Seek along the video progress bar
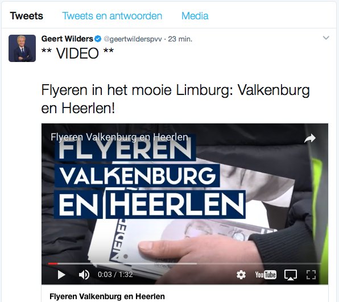Viewport: 339px width, 302px height. click(x=185, y=263)
